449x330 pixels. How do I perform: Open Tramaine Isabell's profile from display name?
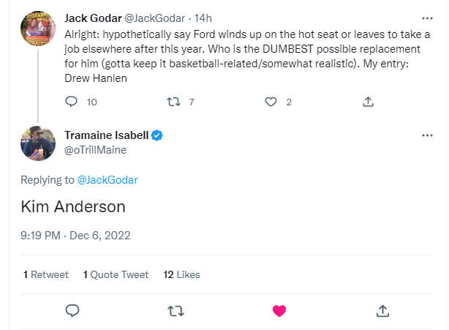coord(106,135)
